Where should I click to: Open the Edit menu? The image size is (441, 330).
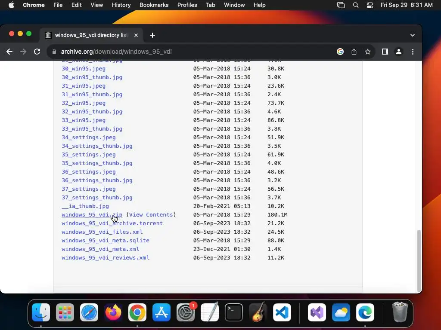[76, 5]
